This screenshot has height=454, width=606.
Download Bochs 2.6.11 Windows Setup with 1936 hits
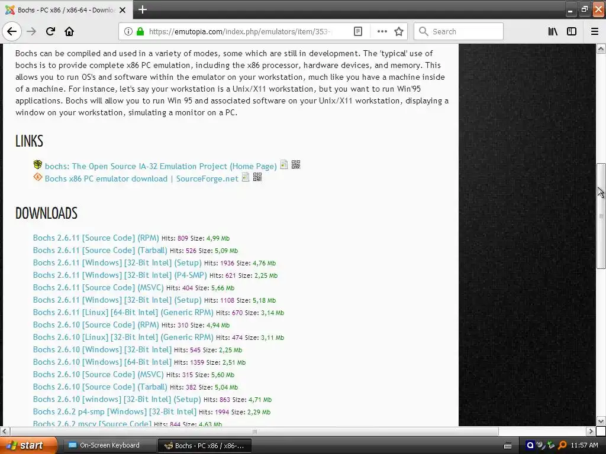coord(117,262)
